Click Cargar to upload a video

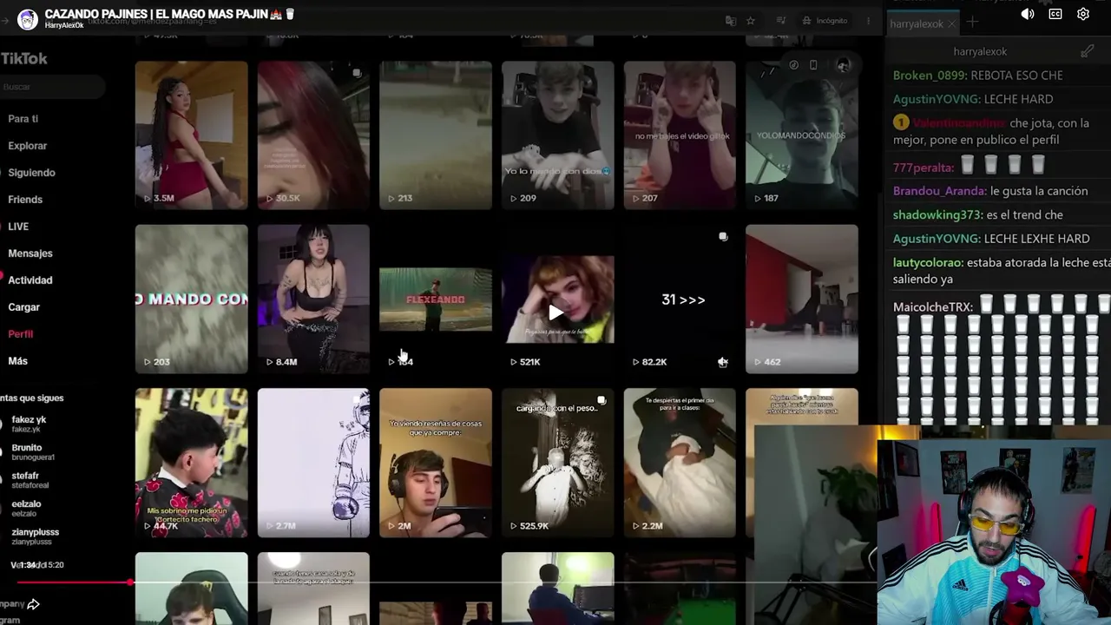point(24,307)
